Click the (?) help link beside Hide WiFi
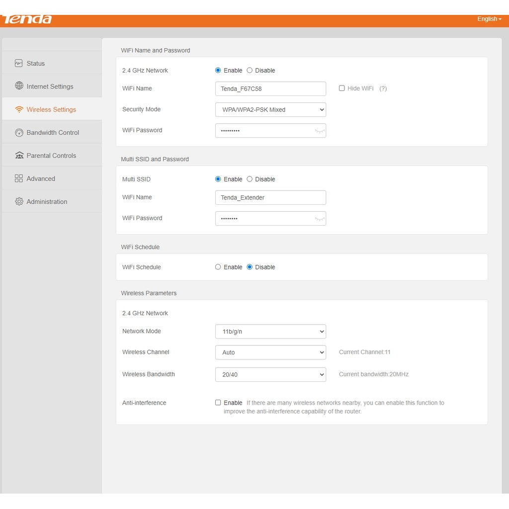Image resolution: width=509 pixels, height=509 pixels. pos(383,88)
